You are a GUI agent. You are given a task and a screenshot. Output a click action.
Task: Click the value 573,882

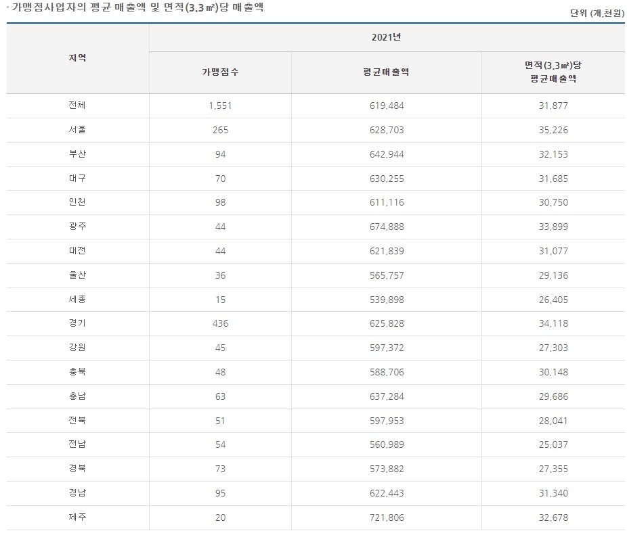coord(387,469)
